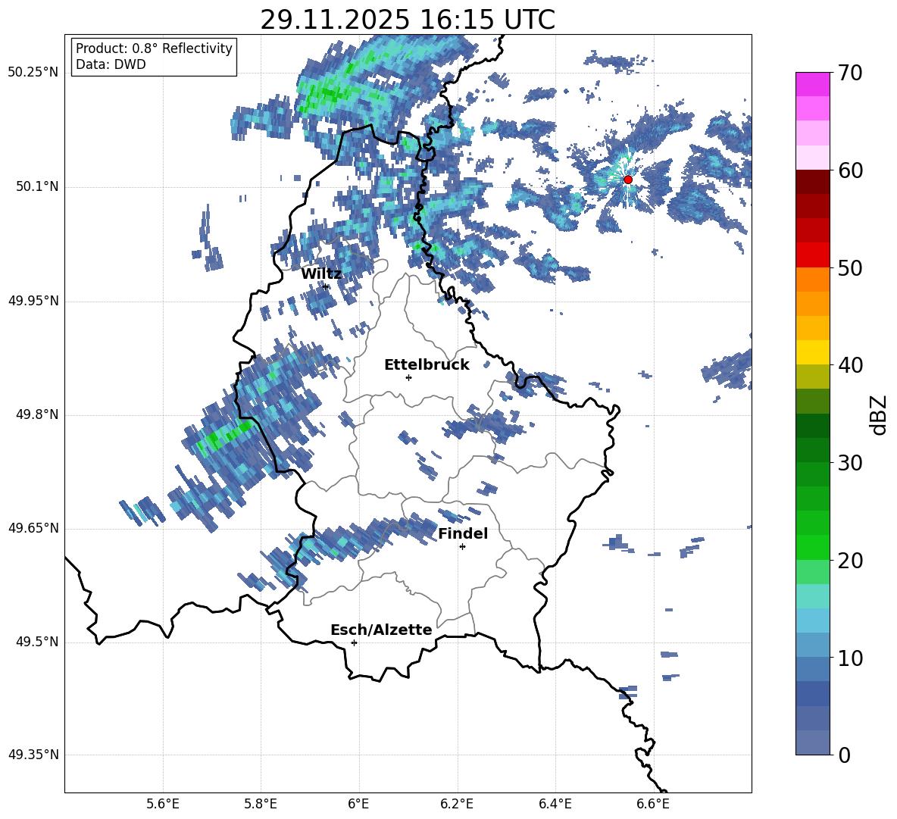Click the orange colorbar segment below 50

(x=813, y=280)
